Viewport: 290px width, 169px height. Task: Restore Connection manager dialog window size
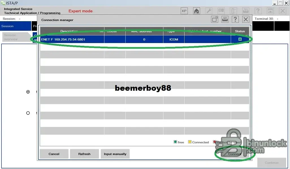click(x=215, y=19)
